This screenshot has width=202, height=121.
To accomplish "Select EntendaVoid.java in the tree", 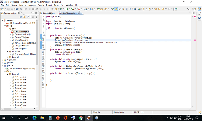I will [x=22, y=37].
